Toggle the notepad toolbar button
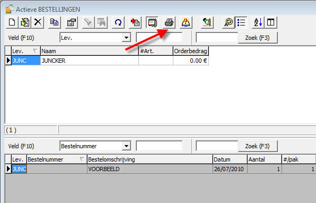This screenshot has height=203, width=316. 152,22
